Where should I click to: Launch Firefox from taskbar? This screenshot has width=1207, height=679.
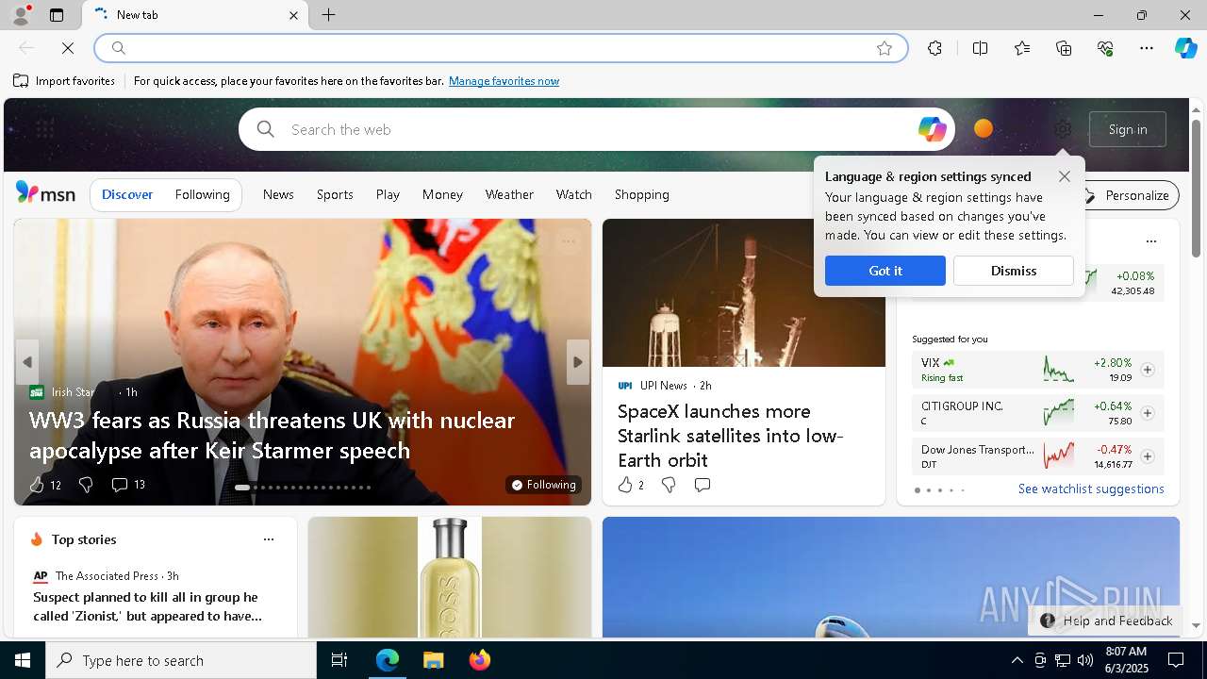479,660
